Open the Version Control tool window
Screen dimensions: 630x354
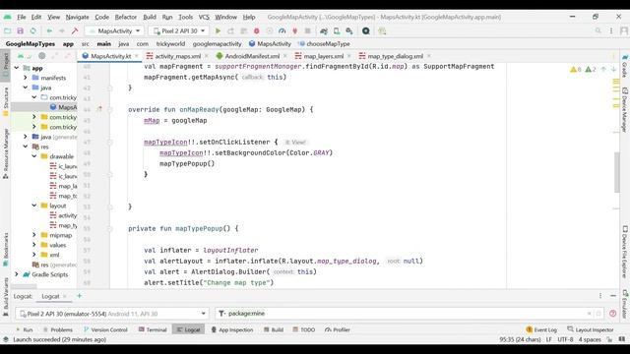coord(105,329)
